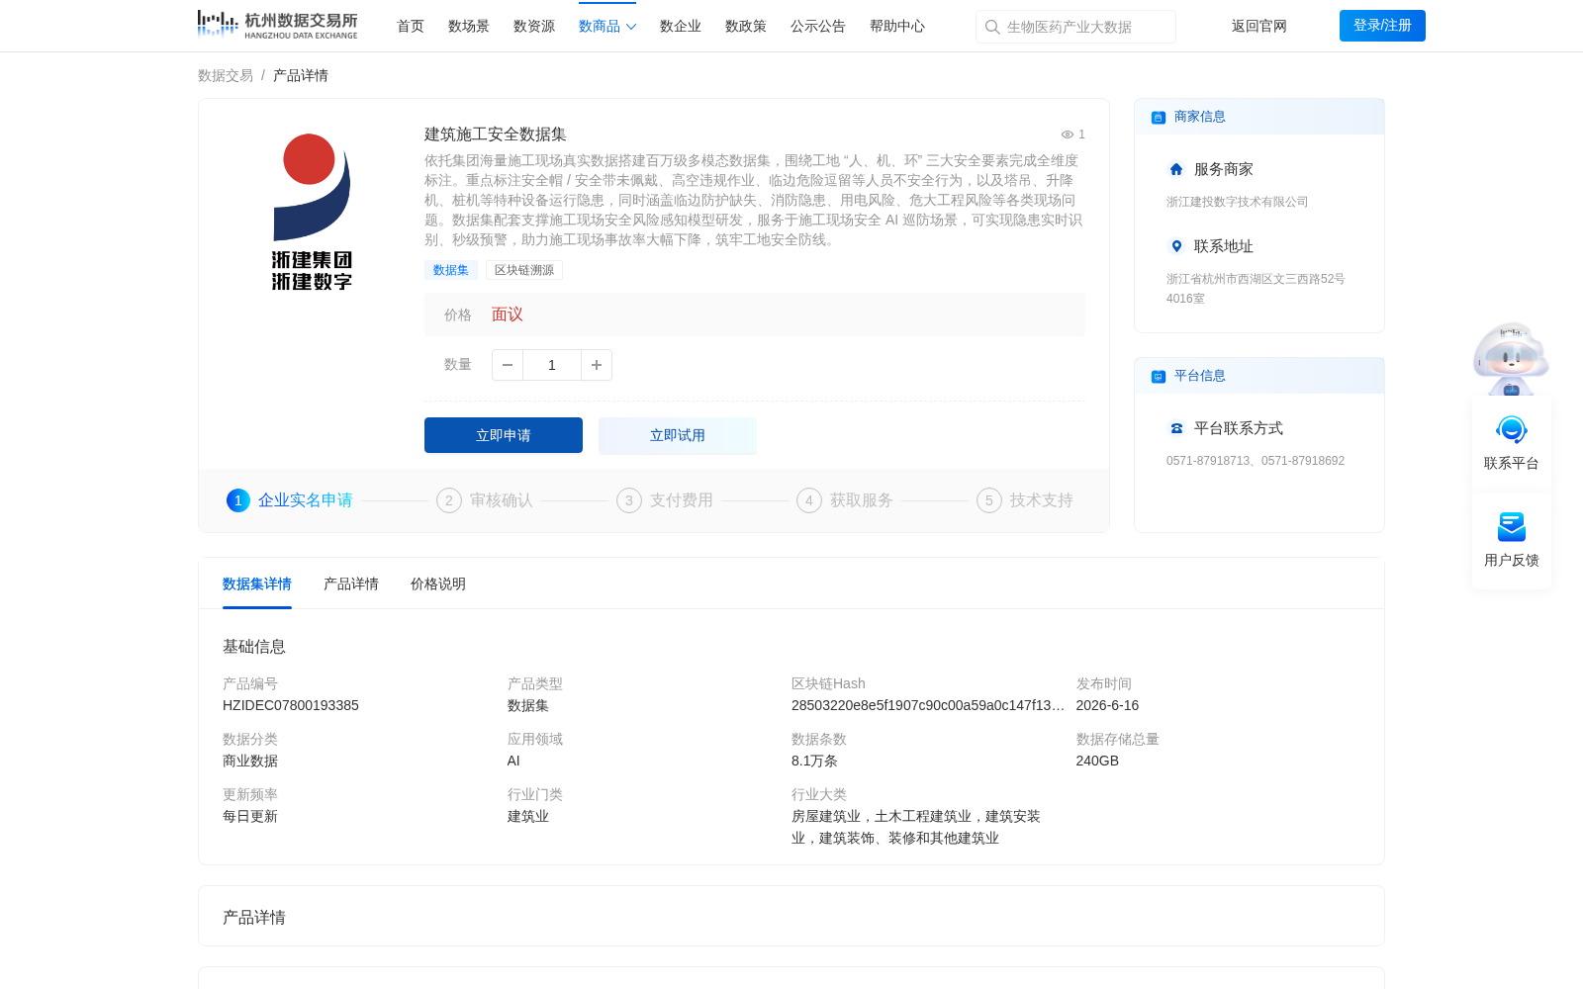Screen dimensions: 1583x989
Task: Click the 面议 price text
Action: click(x=508, y=315)
